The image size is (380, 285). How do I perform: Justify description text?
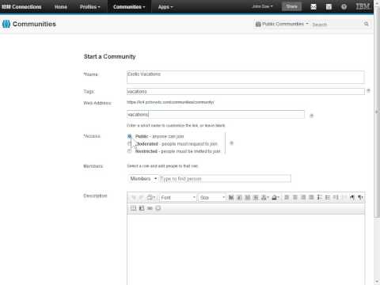(311, 197)
